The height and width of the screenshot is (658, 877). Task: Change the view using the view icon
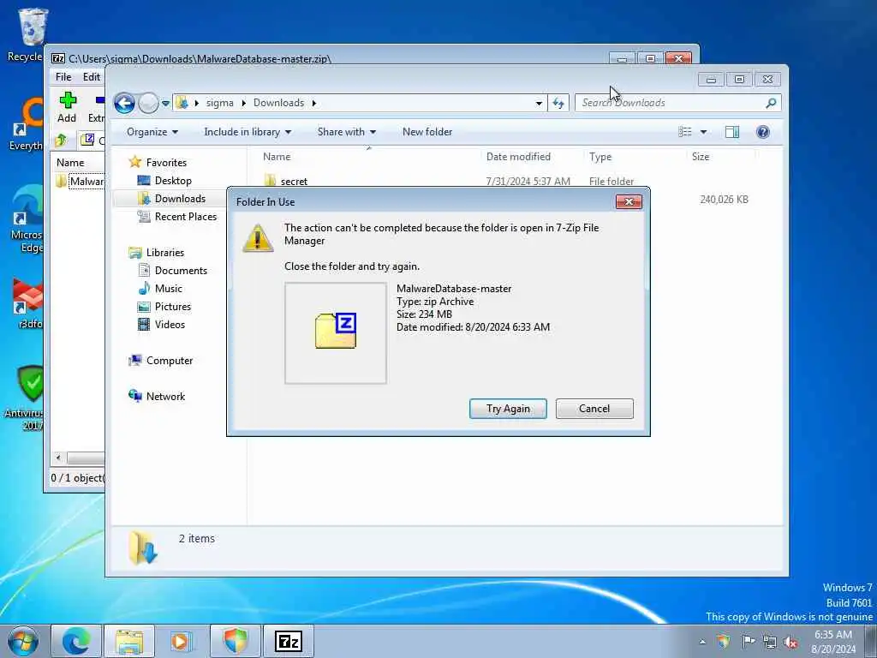[x=685, y=132]
